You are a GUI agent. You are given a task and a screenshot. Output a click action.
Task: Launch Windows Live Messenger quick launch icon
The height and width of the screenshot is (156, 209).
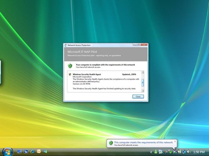[x=45, y=151]
